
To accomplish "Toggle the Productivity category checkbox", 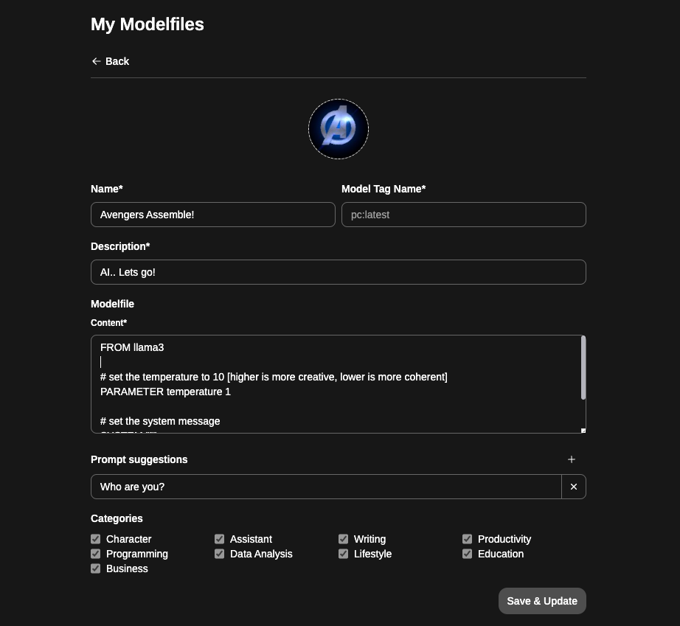I will (467, 539).
